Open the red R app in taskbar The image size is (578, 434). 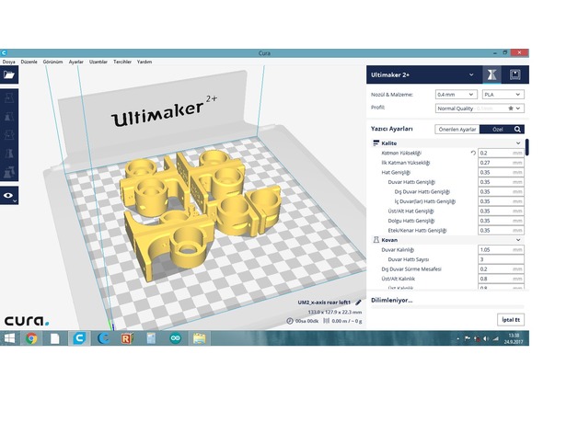pos(127,338)
